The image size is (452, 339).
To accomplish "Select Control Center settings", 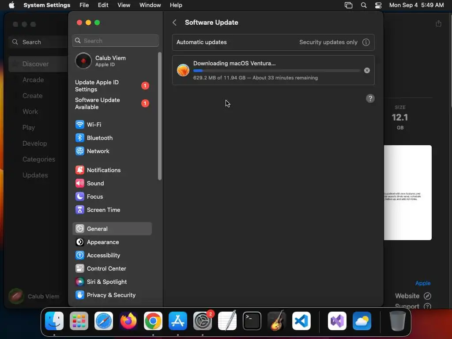I will 112,269.
